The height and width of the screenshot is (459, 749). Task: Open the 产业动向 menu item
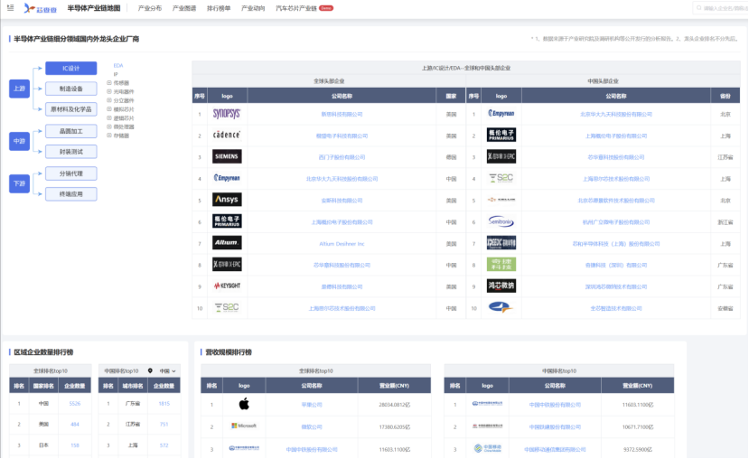[253, 8]
